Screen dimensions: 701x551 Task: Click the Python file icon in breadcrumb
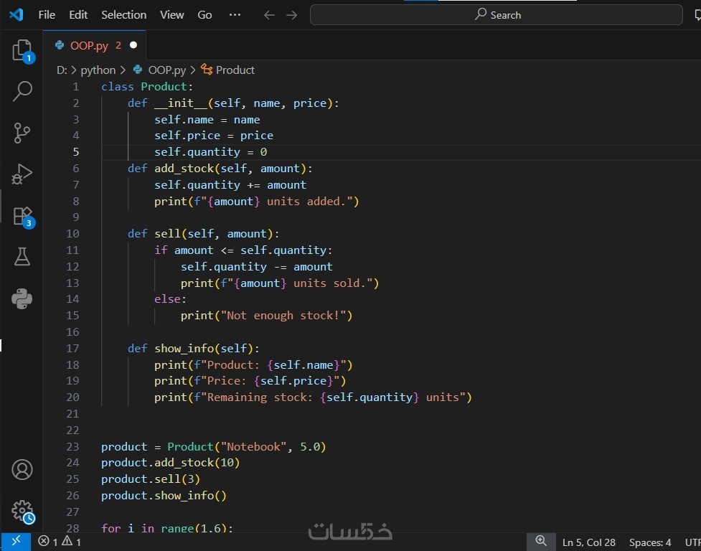(x=138, y=70)
